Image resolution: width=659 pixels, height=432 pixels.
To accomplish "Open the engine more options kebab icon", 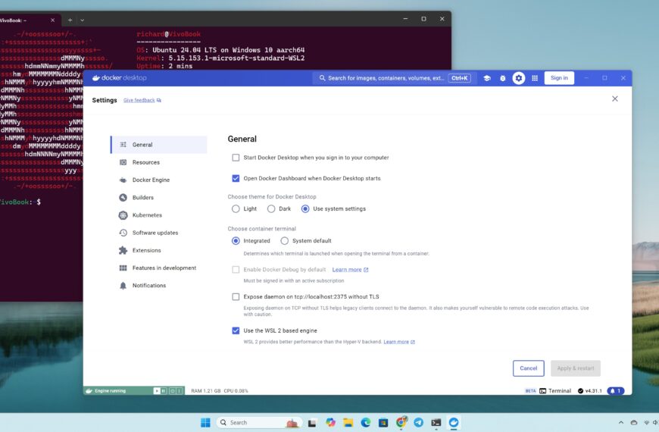I will (x=179, y=391).
